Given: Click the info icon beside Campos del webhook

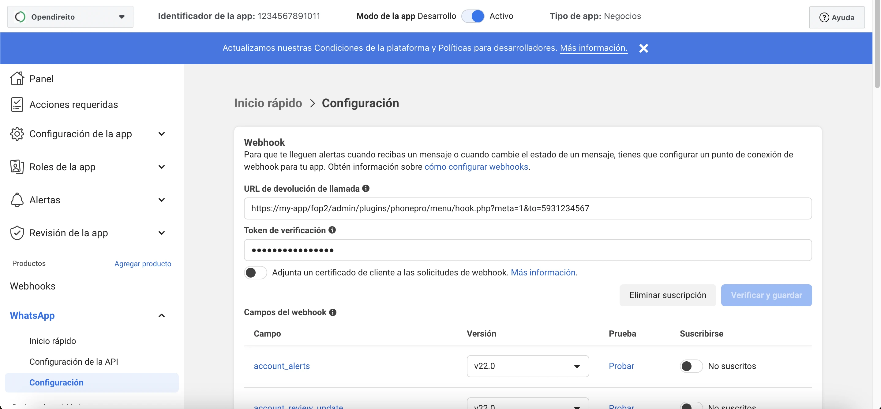Looking at the screenshot, I should [333, 312].
